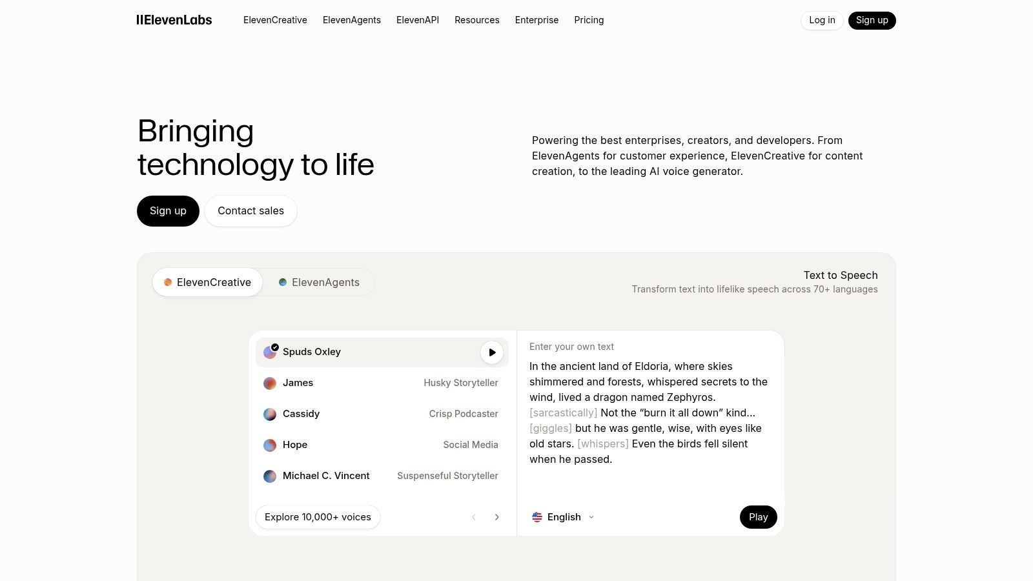Click Michael C. Vincent's avatar icon

(269, 476)
